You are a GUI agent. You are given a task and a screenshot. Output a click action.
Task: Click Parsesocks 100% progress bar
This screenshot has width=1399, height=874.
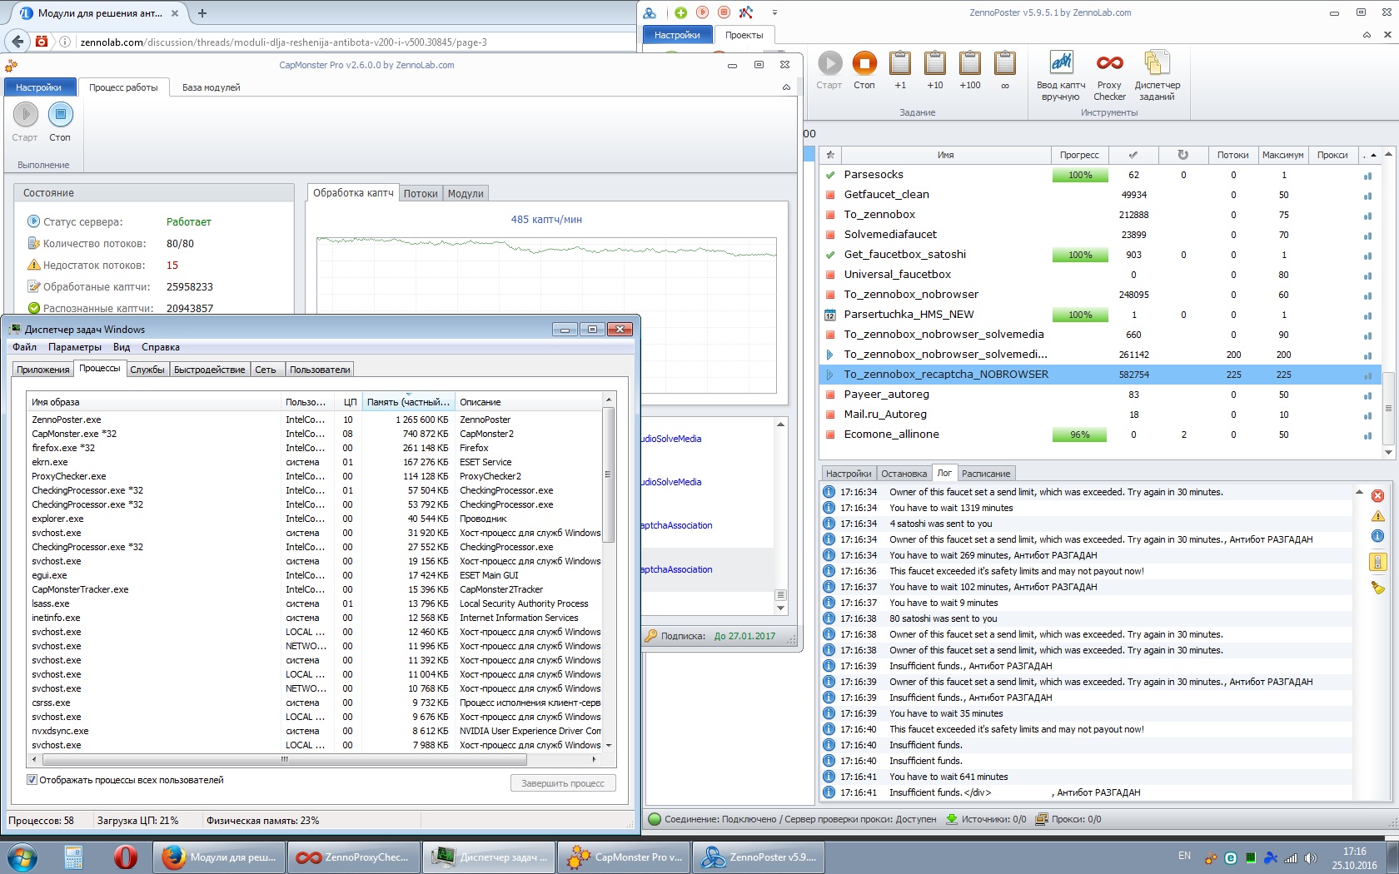coord(1080,175)
